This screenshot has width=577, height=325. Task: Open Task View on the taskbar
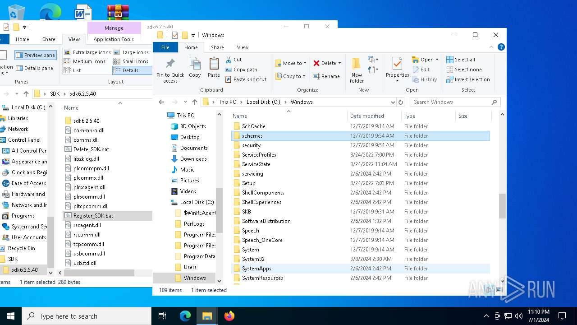[x=162, y=316]
